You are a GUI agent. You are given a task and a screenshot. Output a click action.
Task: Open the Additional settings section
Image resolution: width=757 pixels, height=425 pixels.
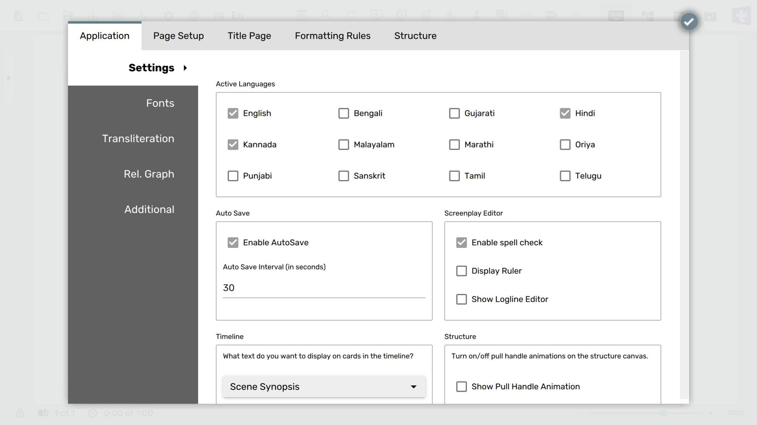(x=149, y=210)
